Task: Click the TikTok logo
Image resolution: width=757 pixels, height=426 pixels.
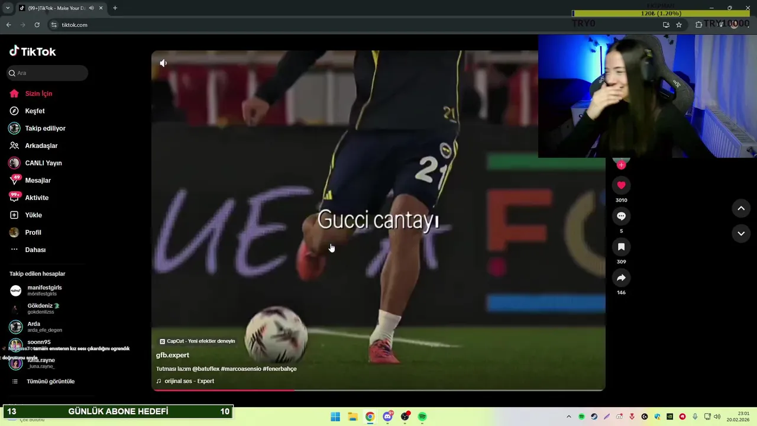Action: click(x=33, y=51)
